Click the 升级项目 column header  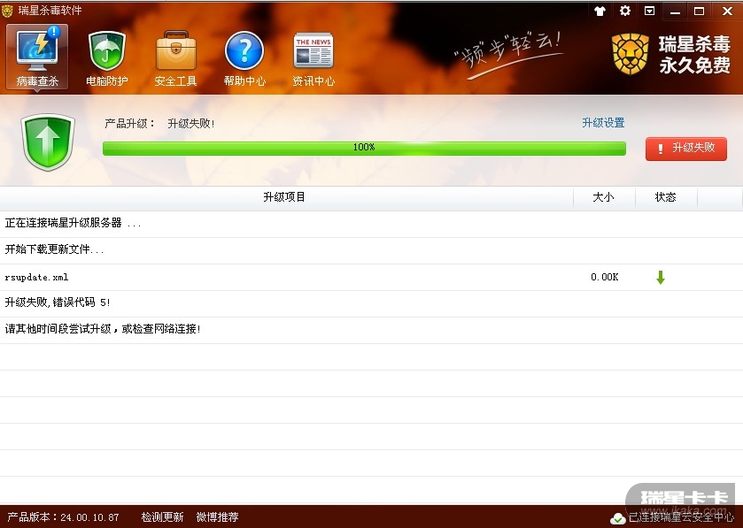[x=284, y=197]
